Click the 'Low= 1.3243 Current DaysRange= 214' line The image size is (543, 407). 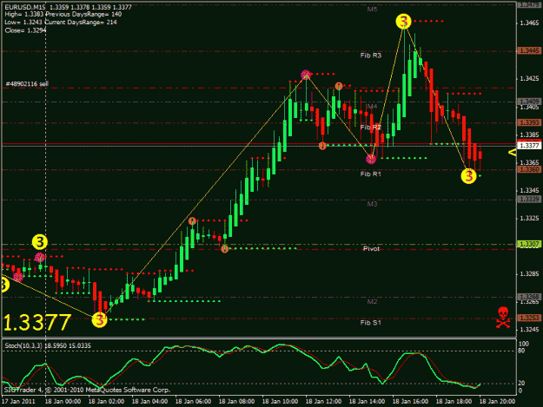click(61, 23)
